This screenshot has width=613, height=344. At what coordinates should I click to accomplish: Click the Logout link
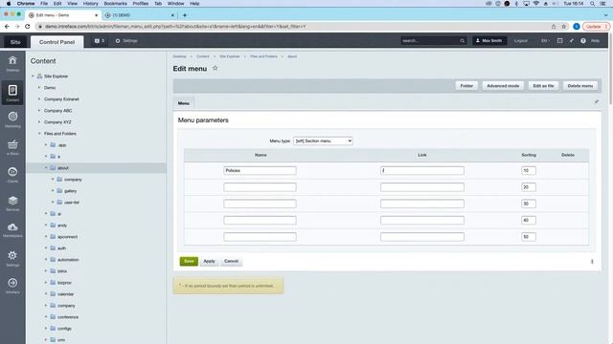[520, 40]
